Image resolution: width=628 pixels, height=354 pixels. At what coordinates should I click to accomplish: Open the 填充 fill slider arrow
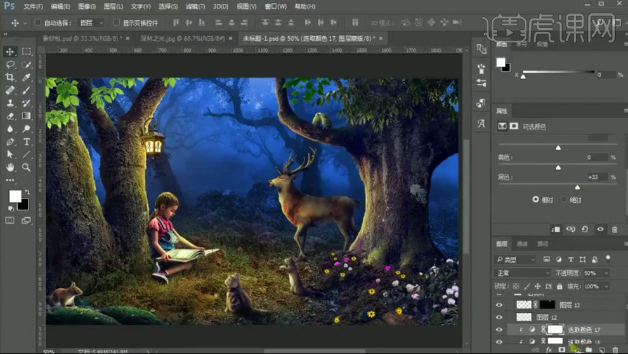click(606, 286)
